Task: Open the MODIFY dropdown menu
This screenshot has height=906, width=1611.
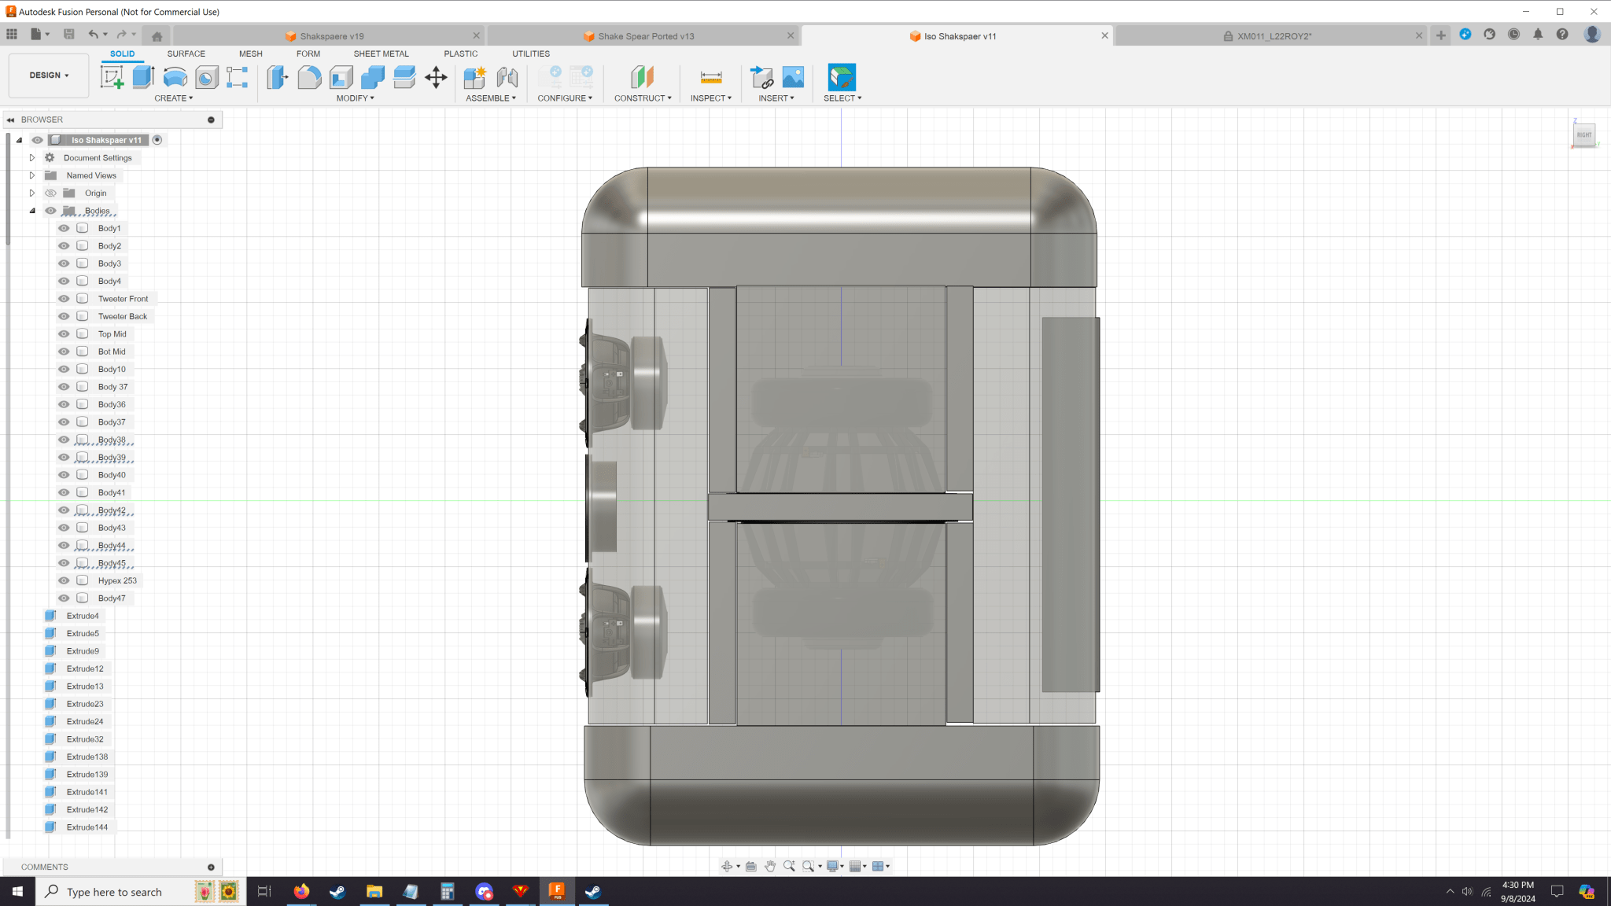Action: pos(355,98)
